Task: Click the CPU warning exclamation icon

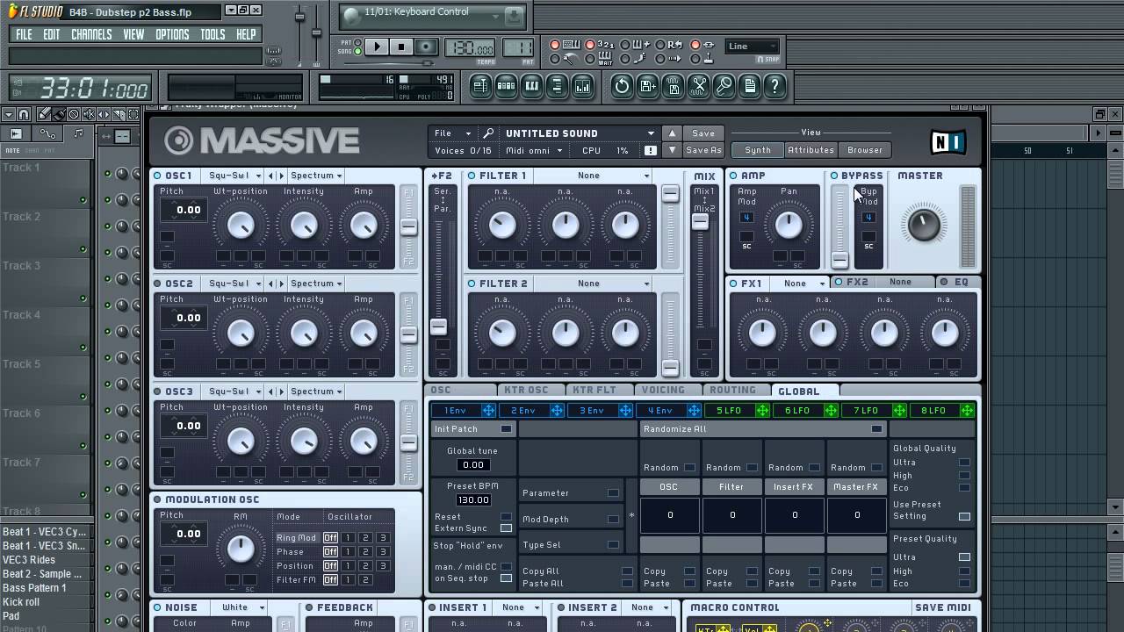Action: (x=650, y=150)
